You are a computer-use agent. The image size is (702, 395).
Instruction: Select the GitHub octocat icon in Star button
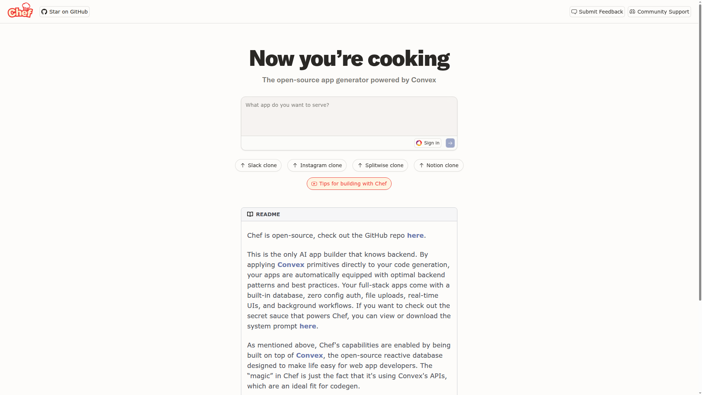tap(44, 11)
